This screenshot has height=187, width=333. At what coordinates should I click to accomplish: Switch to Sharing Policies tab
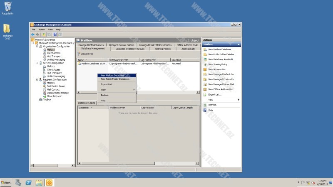(x=163, y=49)
